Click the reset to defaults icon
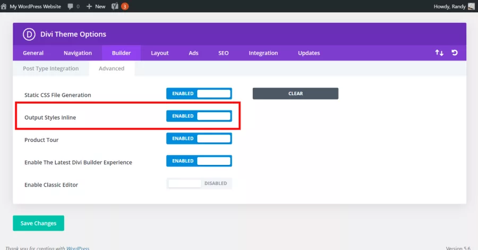Image resolution: width=478 pixels, height=250 pixels. (x=455, y=53)
